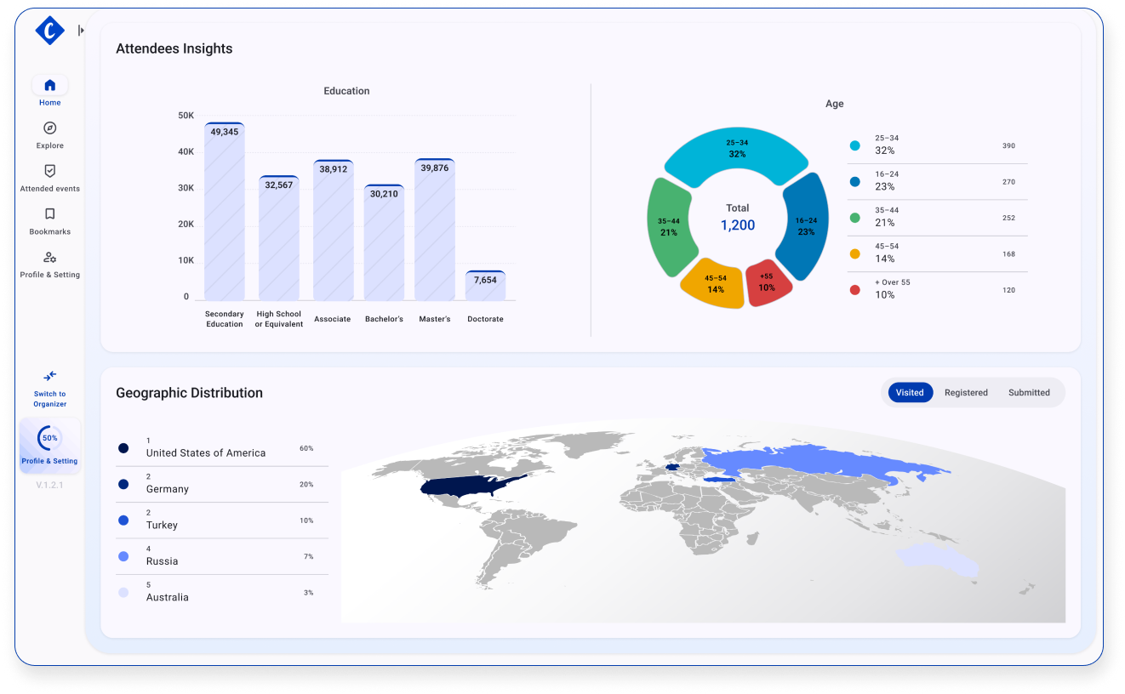The image size is (1125, 694).
Task: Click the Secondary Education bar
Action: coord(225,213)
